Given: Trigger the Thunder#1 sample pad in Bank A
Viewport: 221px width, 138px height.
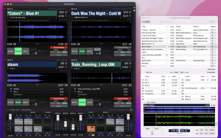Looking at the screenshot, I should pos(19,122).
